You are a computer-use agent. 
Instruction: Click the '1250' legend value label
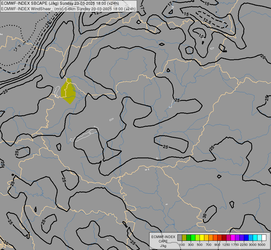(x=226, y=245)
